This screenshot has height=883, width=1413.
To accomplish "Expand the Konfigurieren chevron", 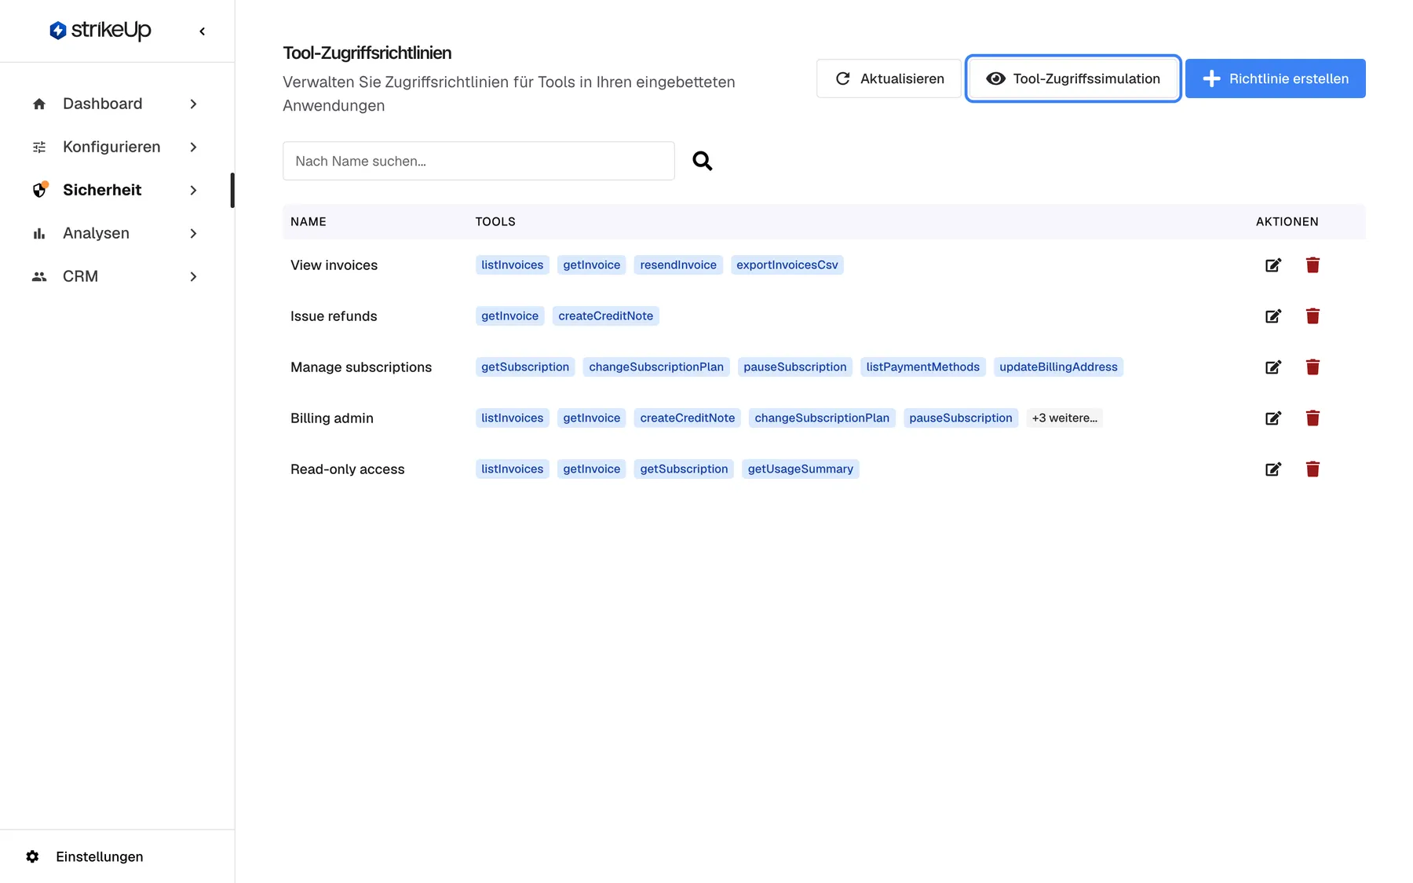I will 193,147.
